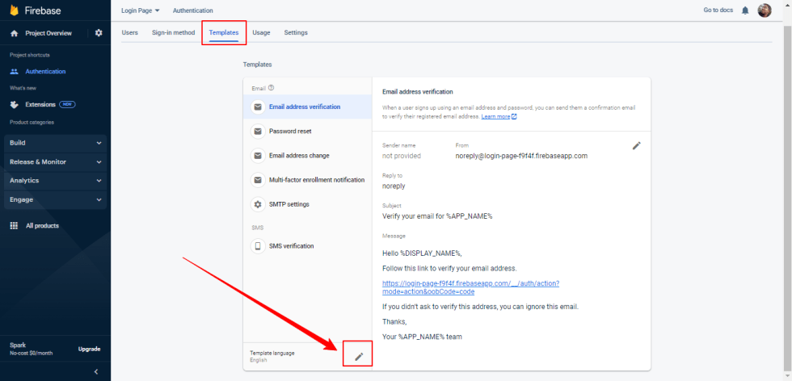Click external link icon beside Learn more
The image size is (792, 381).
click(x=514, y=116)
